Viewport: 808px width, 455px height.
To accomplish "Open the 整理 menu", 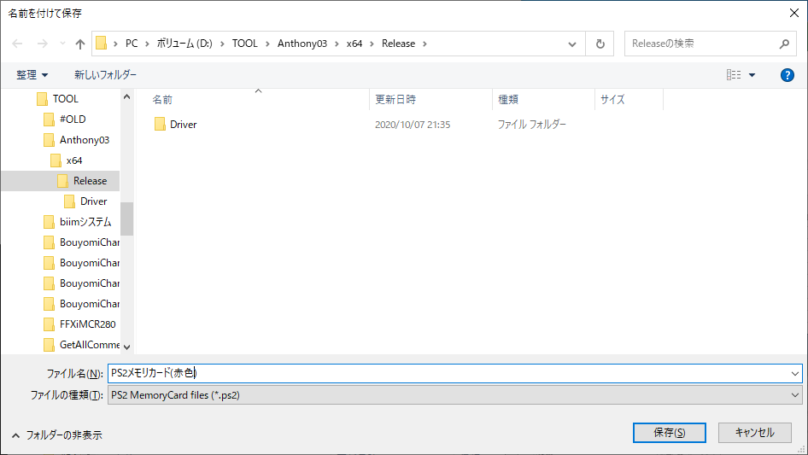I will [x=32, y=75].
